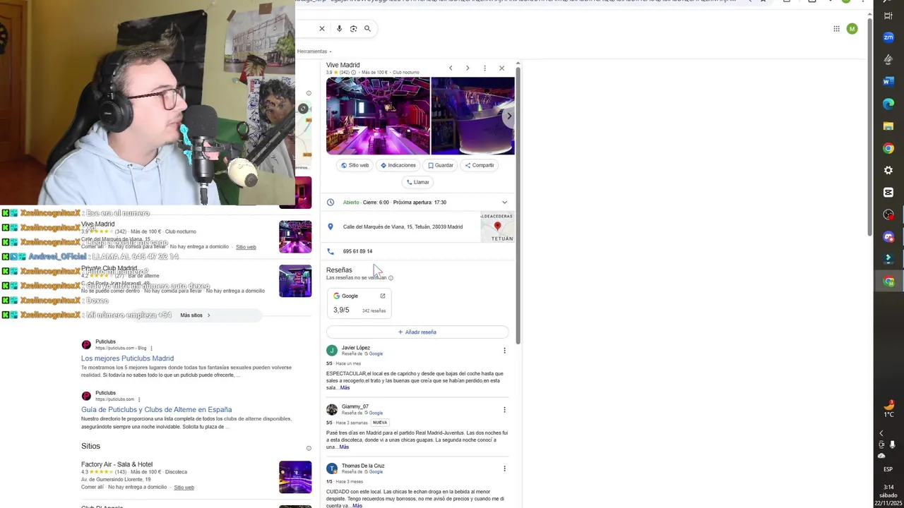This screenshot has height=508, width=904.
Task: Expand Javier López review with Más
Action: 345,387
